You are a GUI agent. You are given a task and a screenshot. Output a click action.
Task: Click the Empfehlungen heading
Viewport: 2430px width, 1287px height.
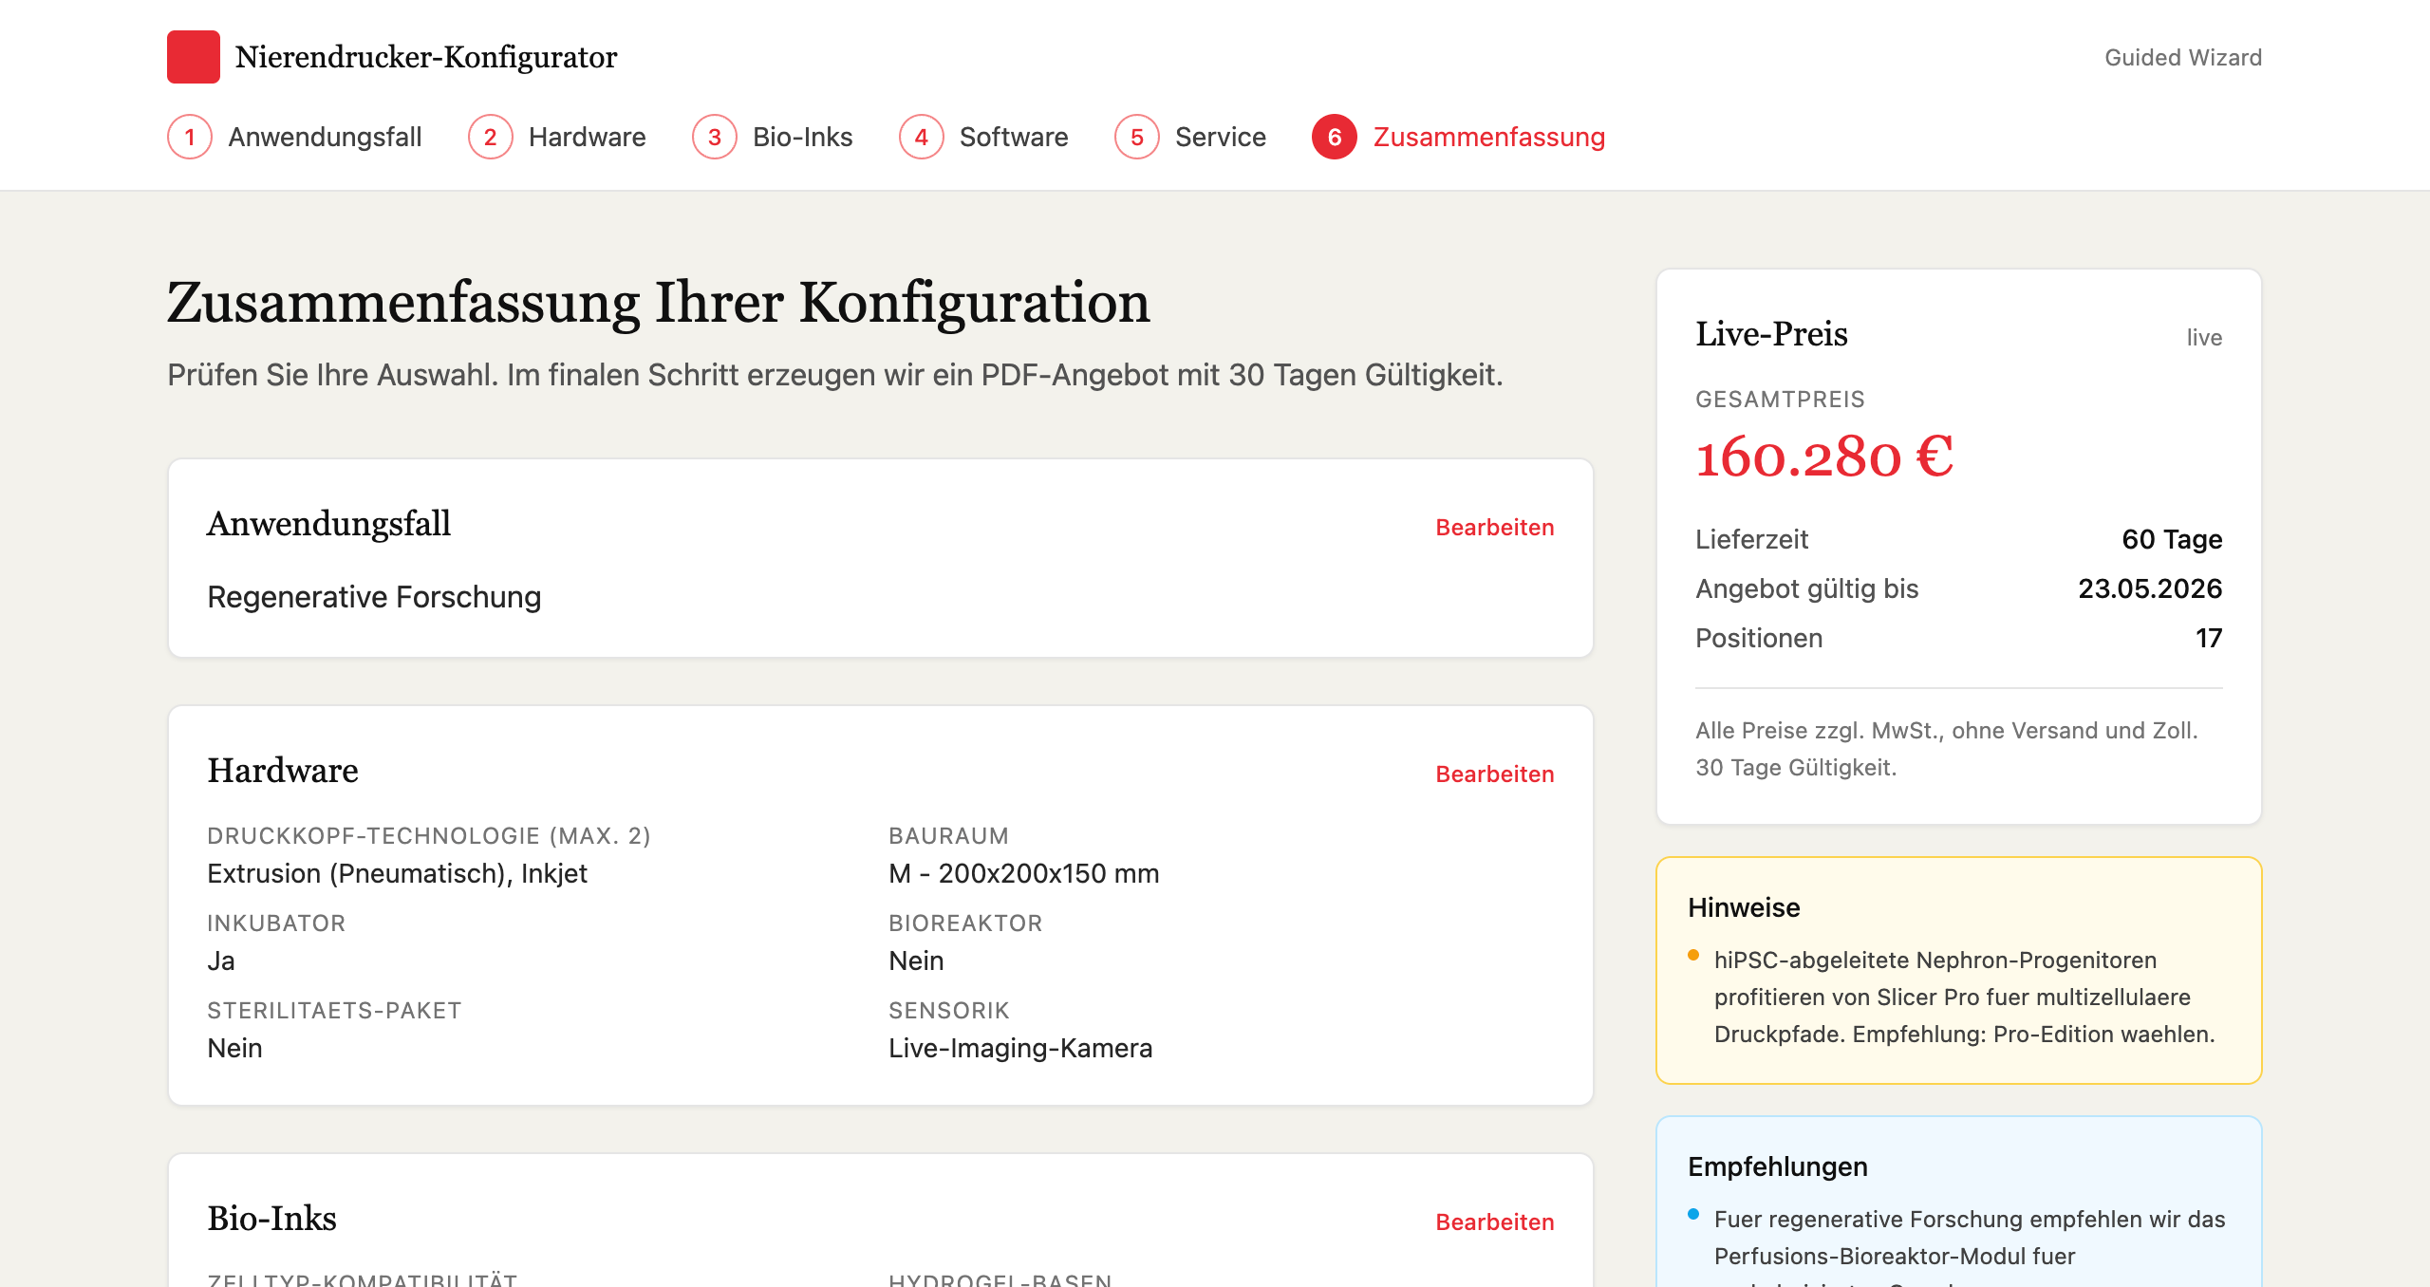coord(1777,1166)
